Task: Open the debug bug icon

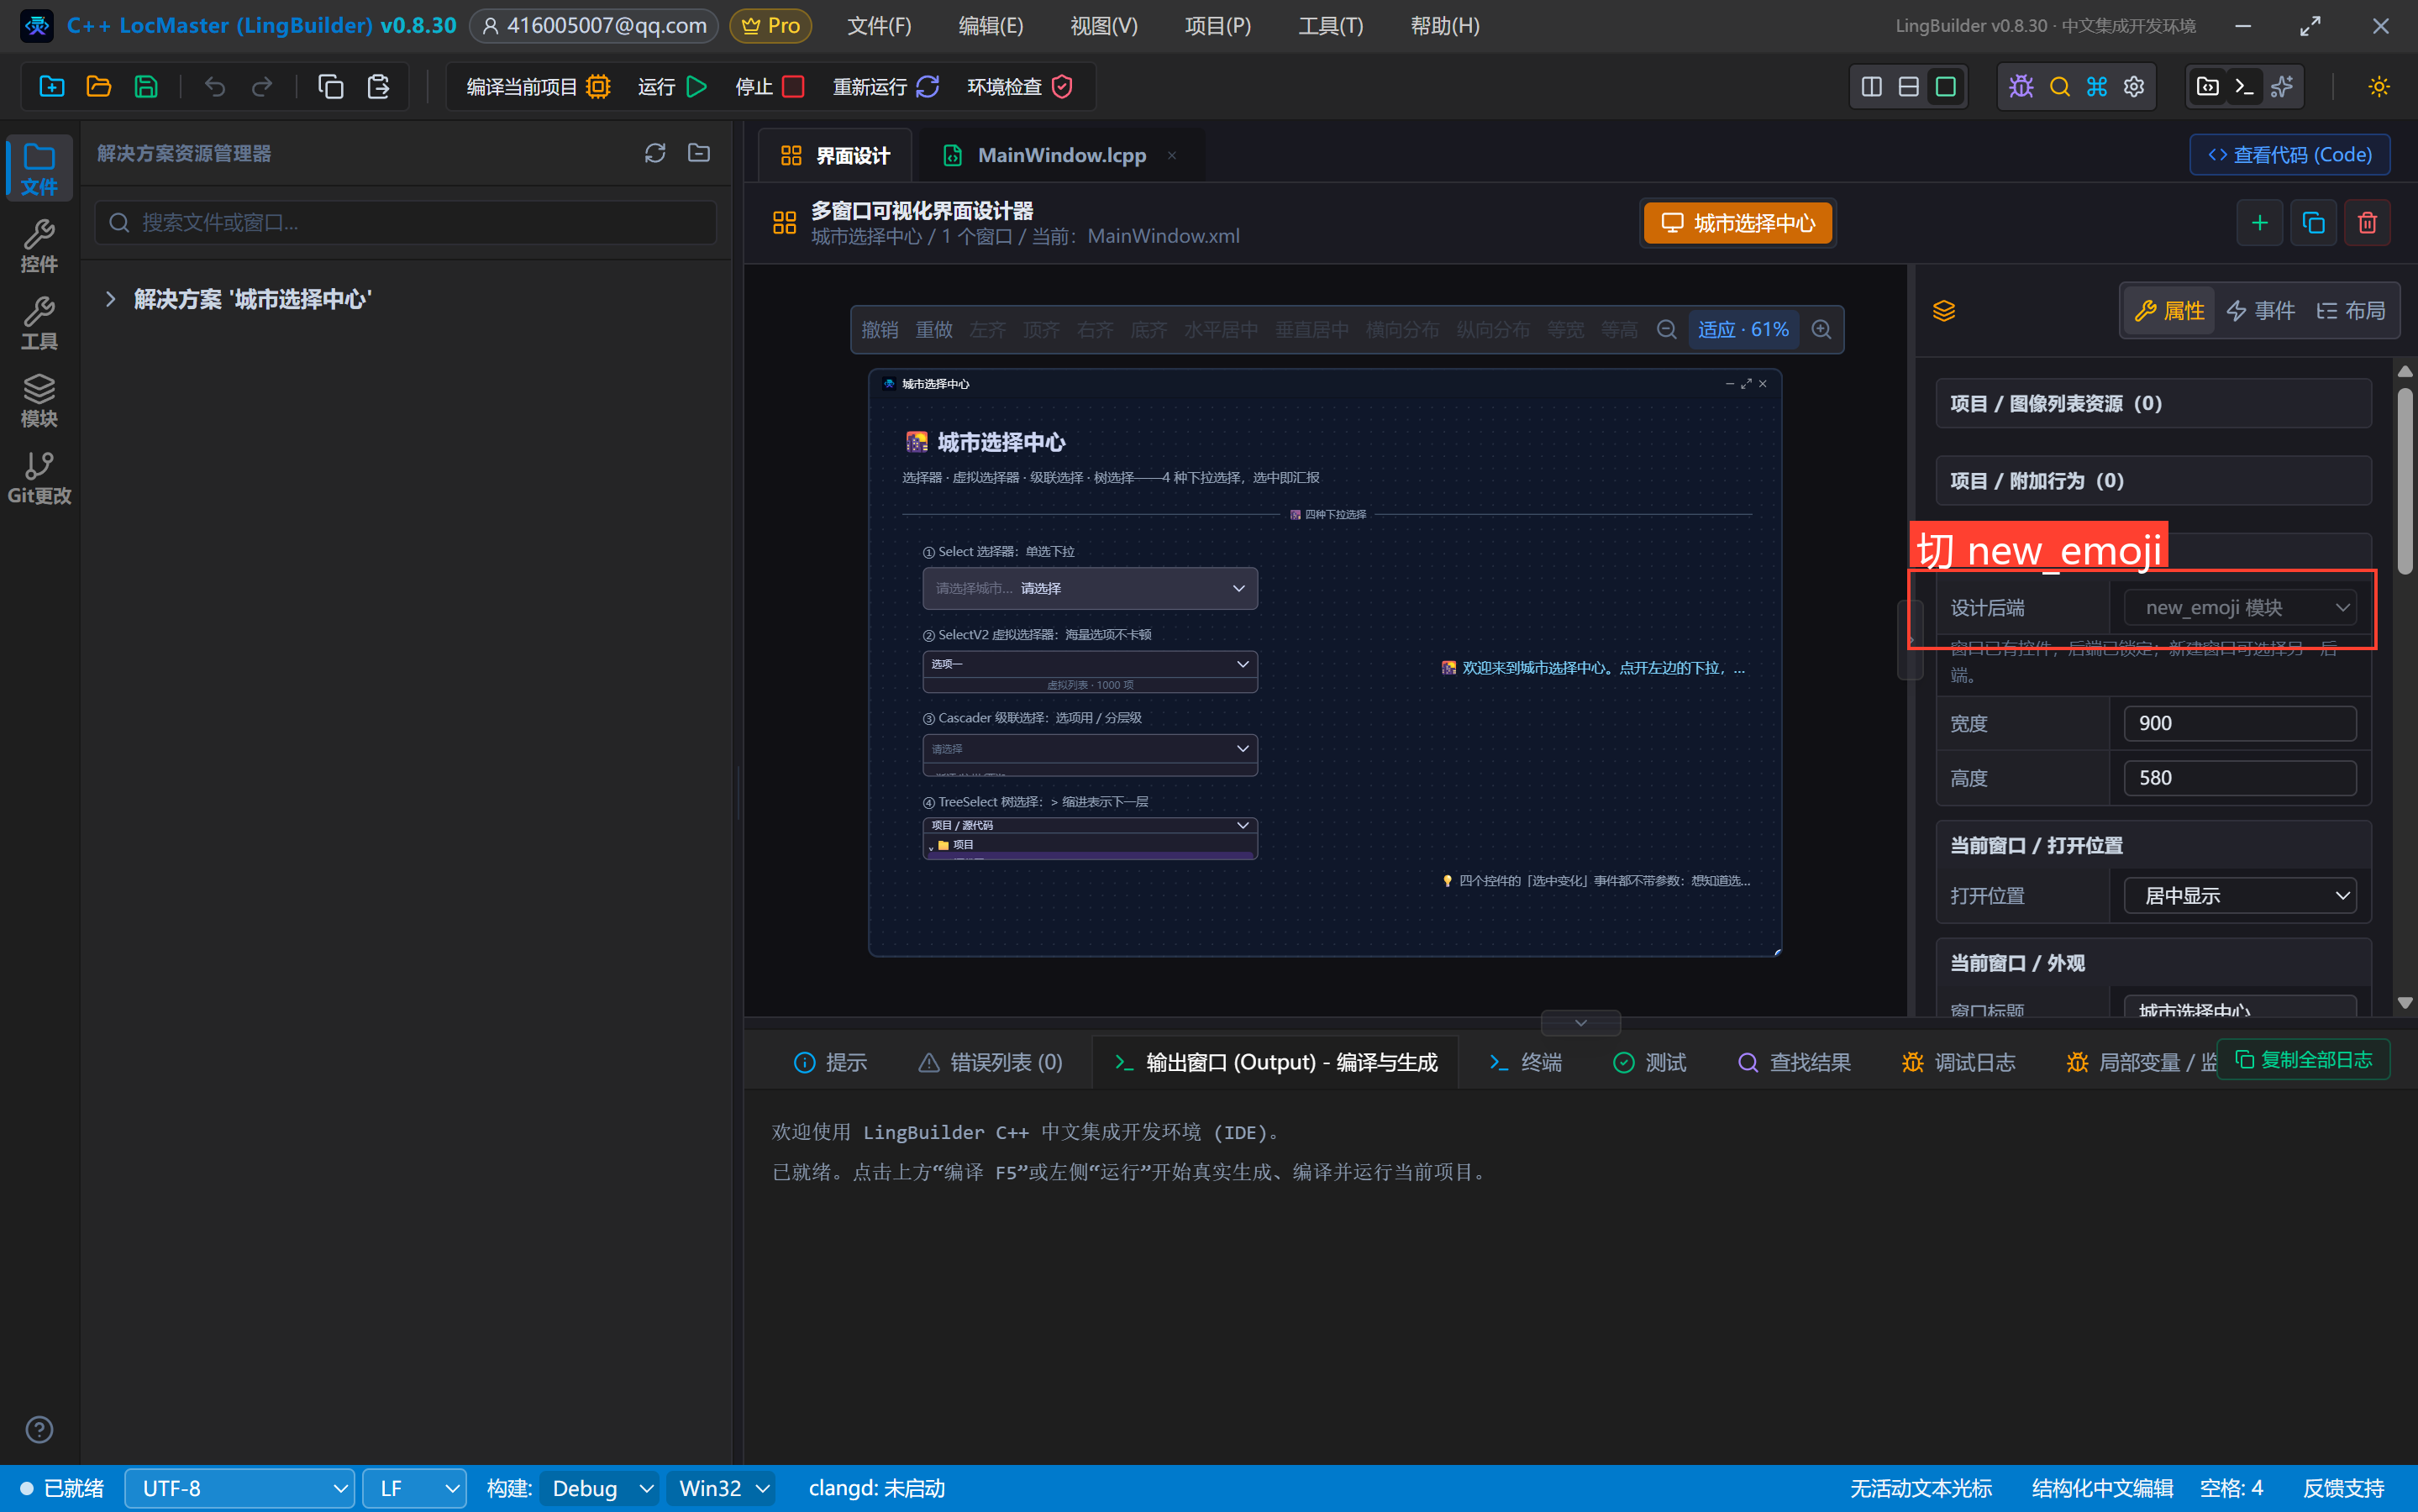Action: point(2021,87)
